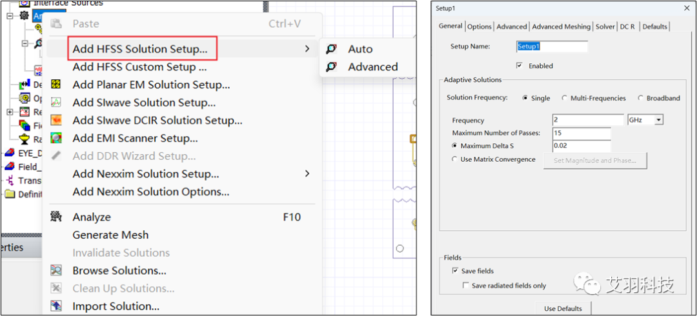Click the Setup Name input field
The image size is (697, 316).
[x=552, y=46]
